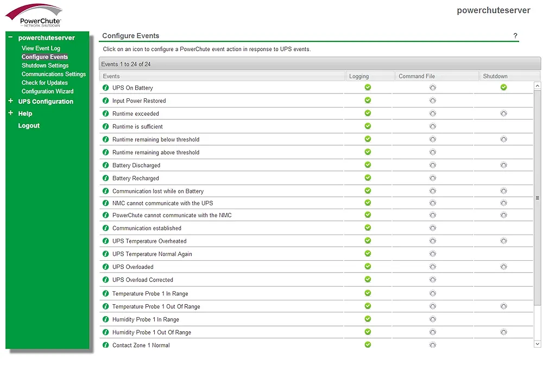
Task: Click info icon beside Battery Discharged
Action: click(106, 165)
